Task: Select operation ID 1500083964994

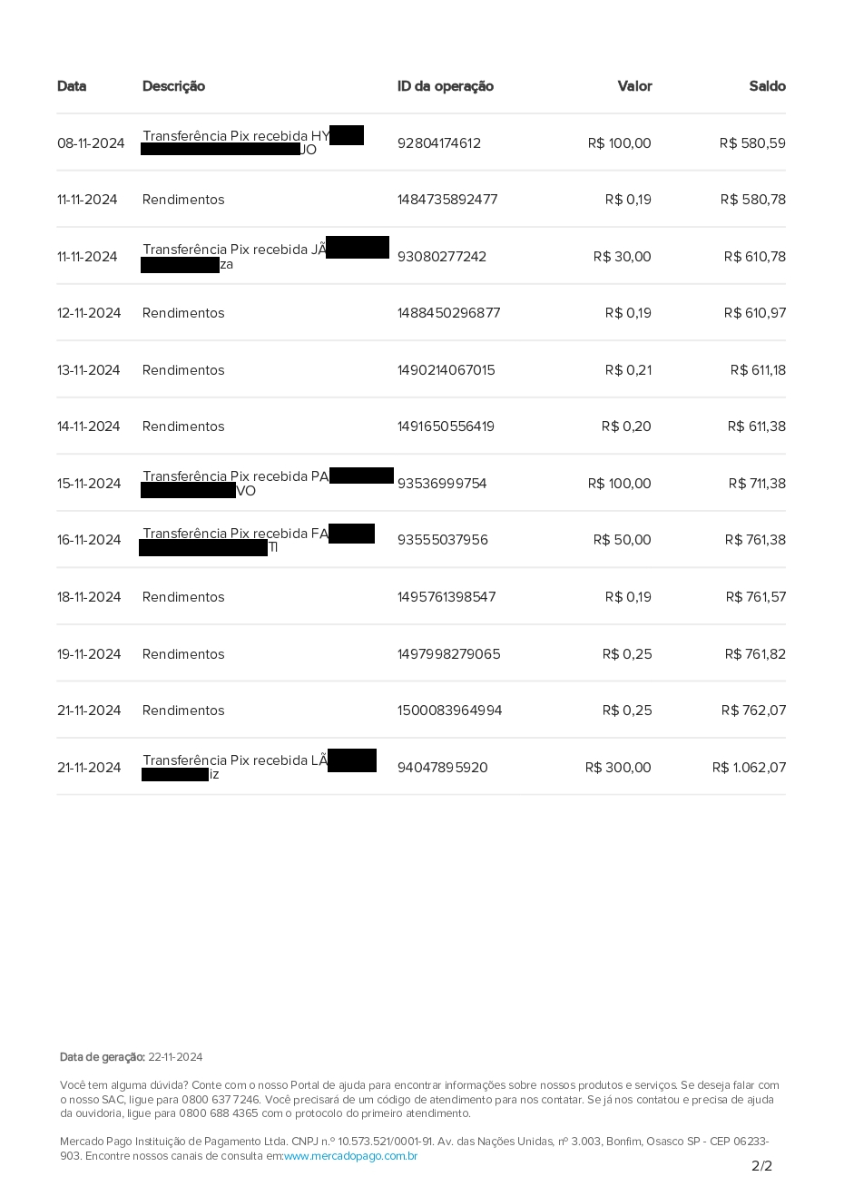Action: (x=449, y=711)
